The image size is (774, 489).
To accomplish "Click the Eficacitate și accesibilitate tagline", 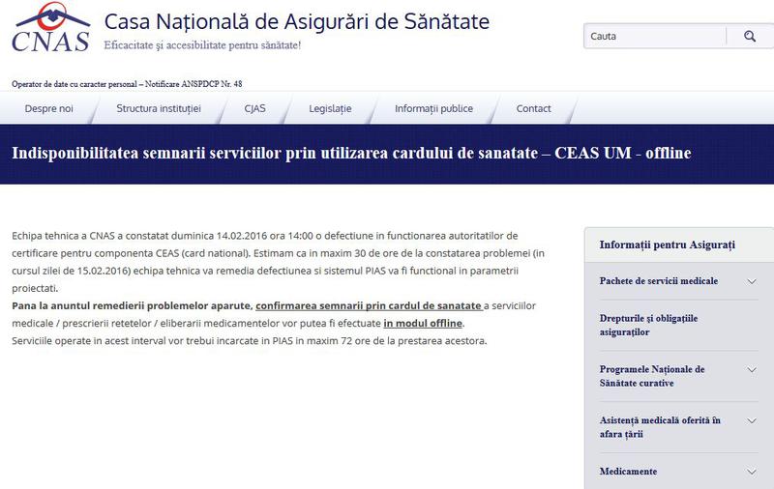I will tap(202, 45).
